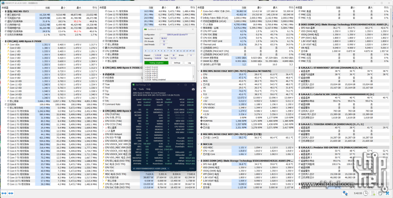Click the lightning icon beside +12V row
The width and height of the screenshot is (393, 198).
click(x=202, y=98)
